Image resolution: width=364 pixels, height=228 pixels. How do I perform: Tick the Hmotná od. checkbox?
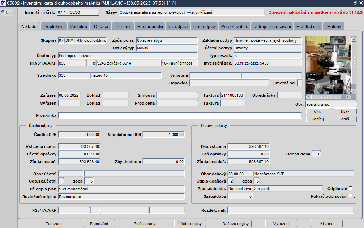(300, 83)
